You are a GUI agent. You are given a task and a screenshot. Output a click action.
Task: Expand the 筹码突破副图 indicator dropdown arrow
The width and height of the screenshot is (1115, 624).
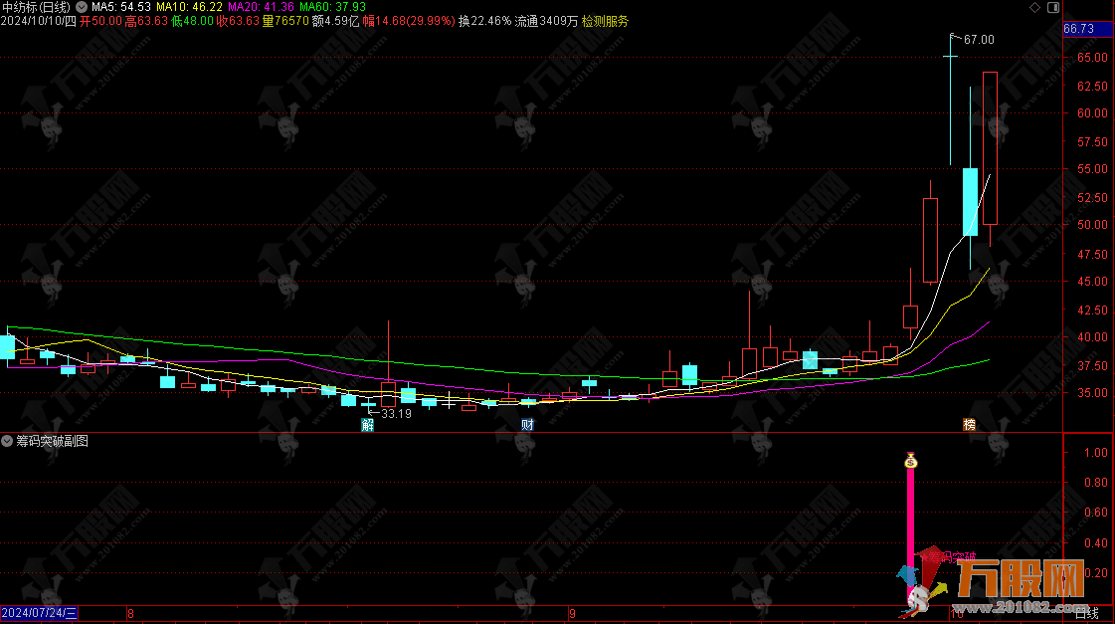7,441
